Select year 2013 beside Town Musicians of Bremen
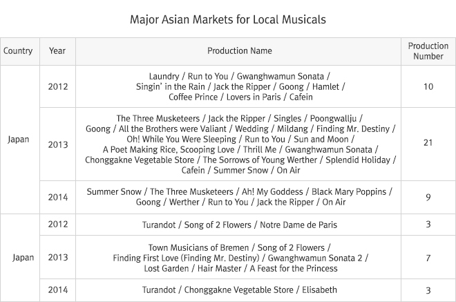Image resolution: width=456 pixels, height=302 pixels. (x=58, y=258)
